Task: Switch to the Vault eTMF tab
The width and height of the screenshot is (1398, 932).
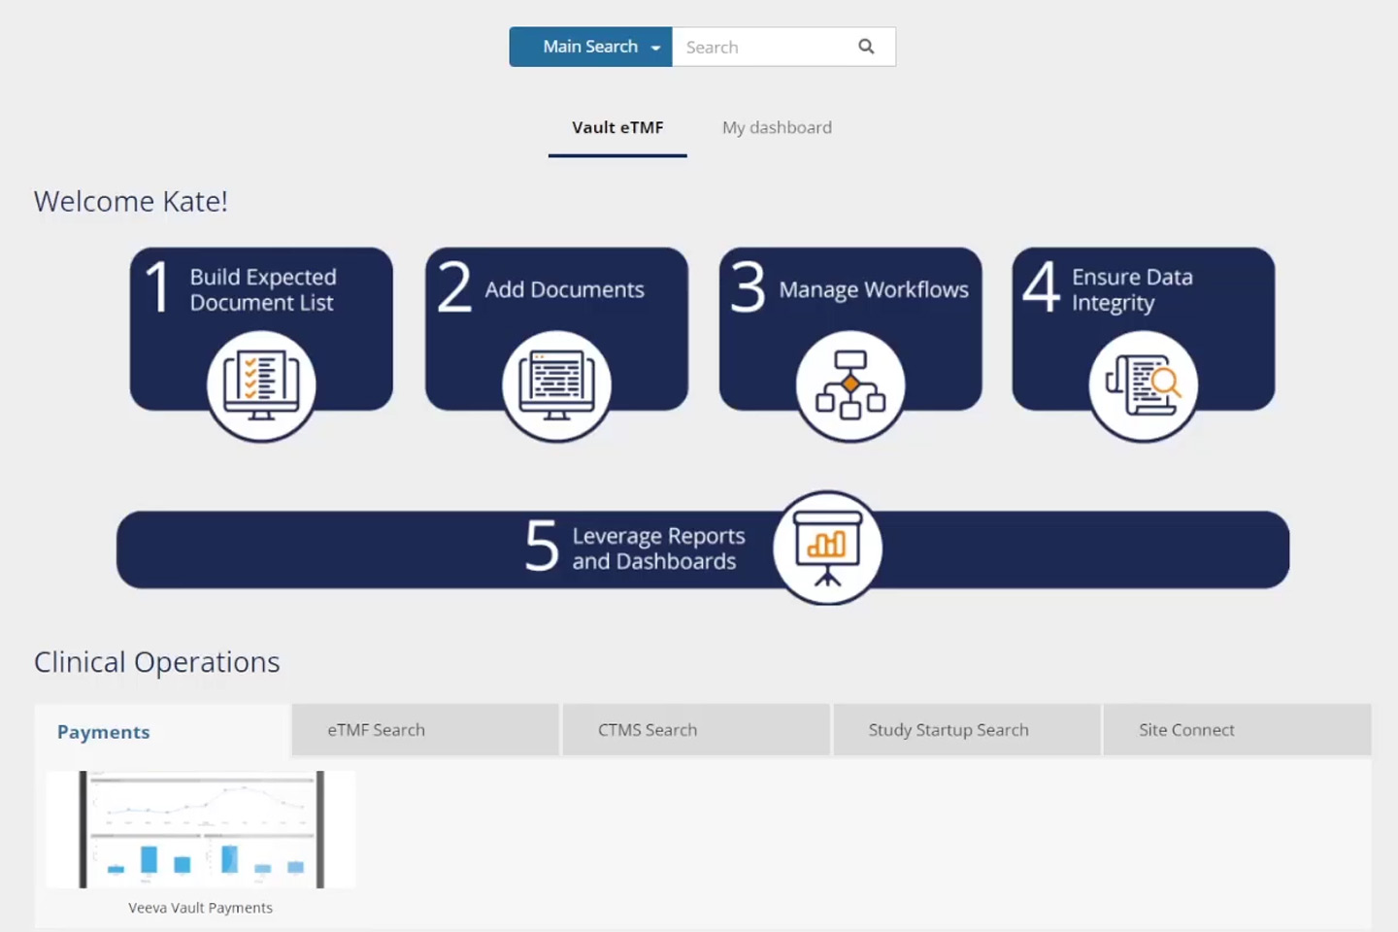Action: (x=617, y=128)
